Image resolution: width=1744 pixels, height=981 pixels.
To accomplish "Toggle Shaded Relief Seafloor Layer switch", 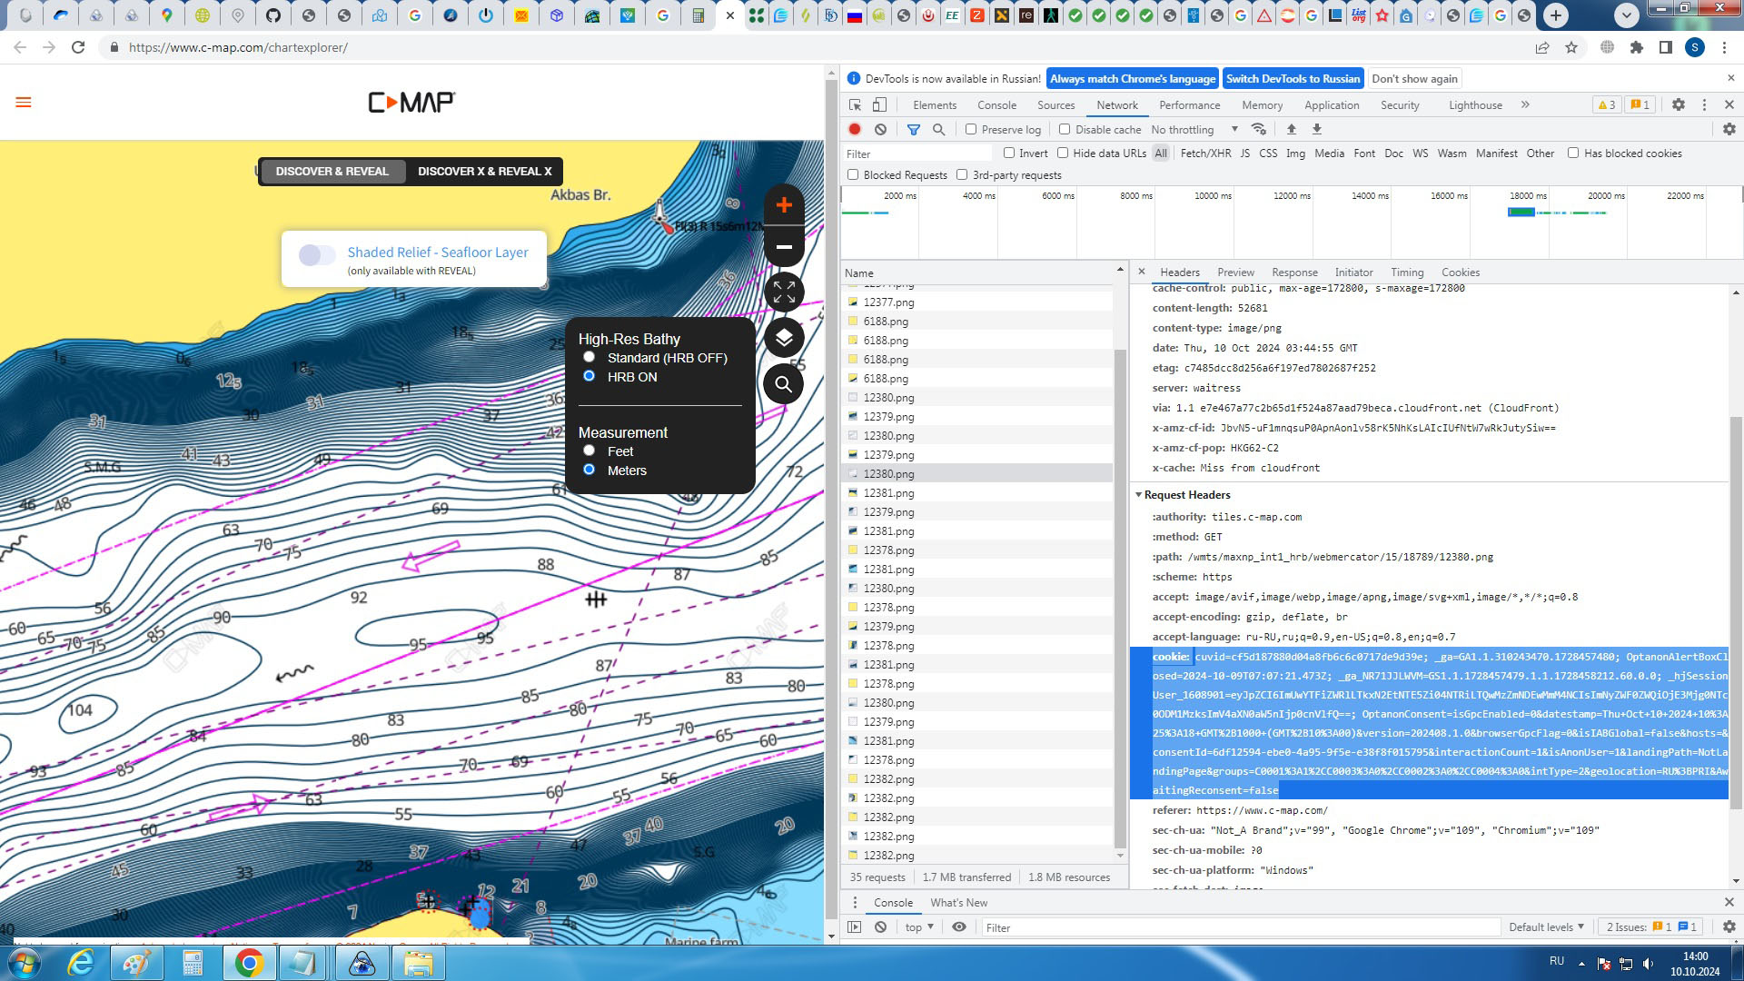I will [316, 256].
